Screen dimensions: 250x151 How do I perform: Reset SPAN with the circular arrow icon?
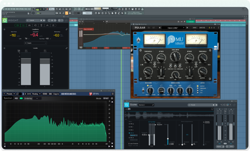[x=17, y=94]
